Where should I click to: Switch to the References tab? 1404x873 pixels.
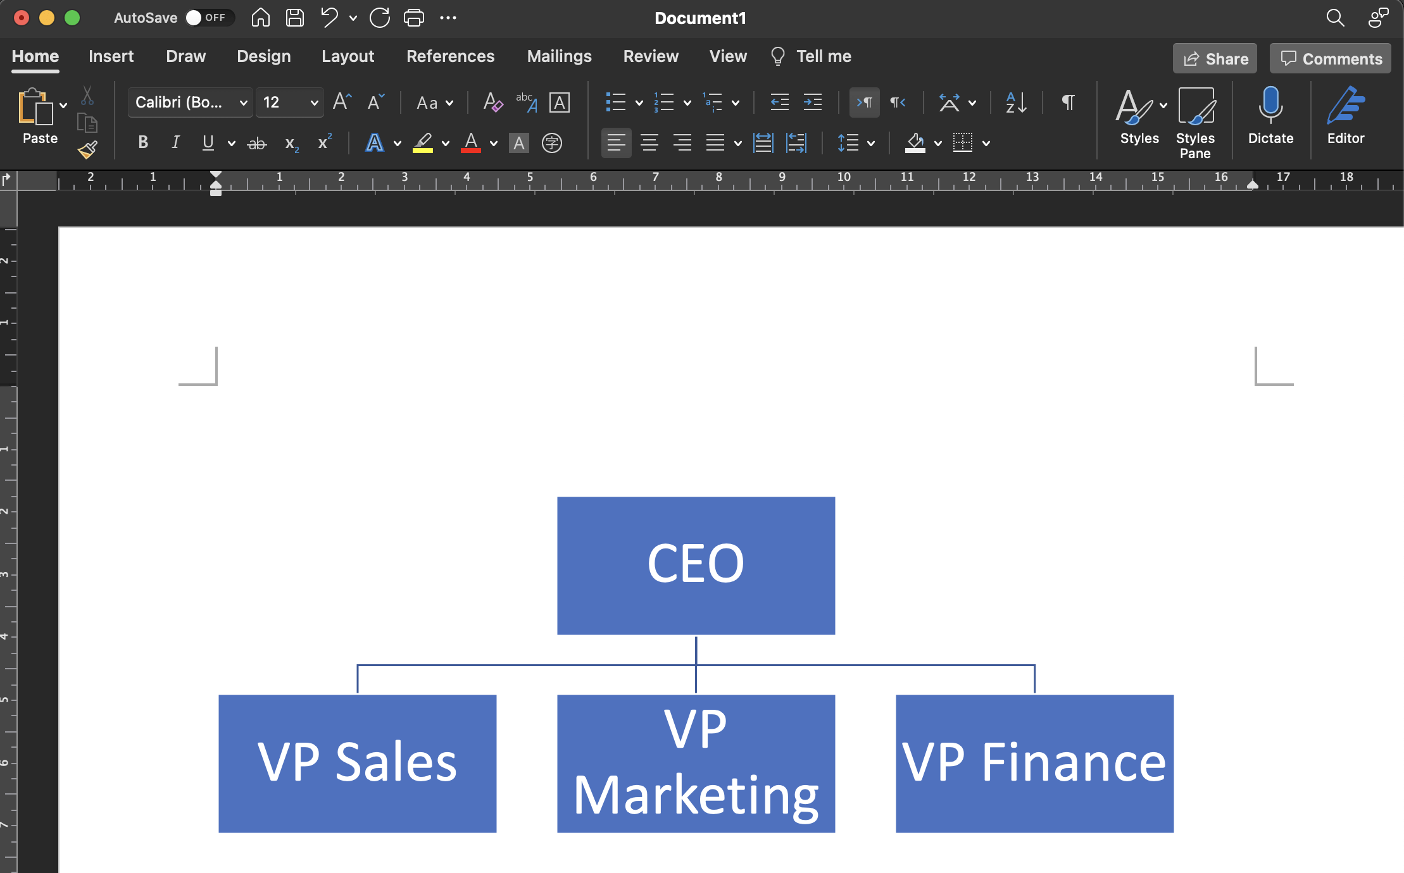tap(450, 56)
